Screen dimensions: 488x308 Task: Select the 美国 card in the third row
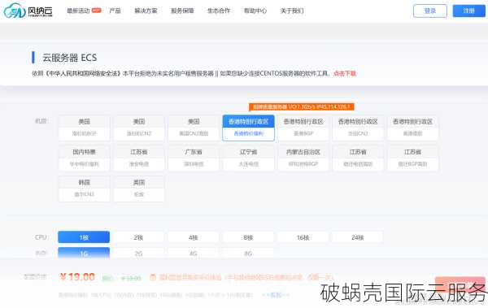(139, 189)
